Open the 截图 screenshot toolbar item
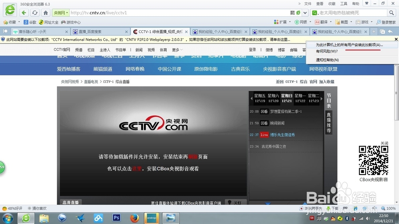 click(342, 22)
